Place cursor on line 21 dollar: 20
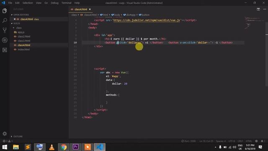268x151 pixels. [119, 84]
